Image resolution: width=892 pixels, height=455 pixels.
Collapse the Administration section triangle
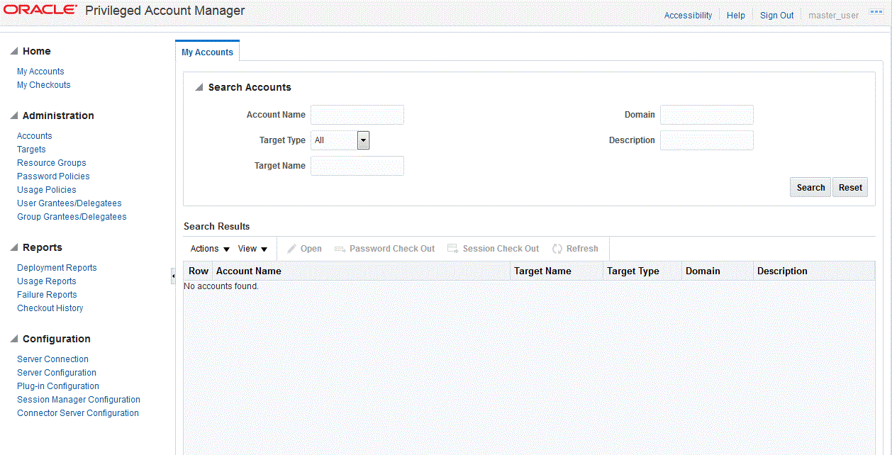pos(14,116)
